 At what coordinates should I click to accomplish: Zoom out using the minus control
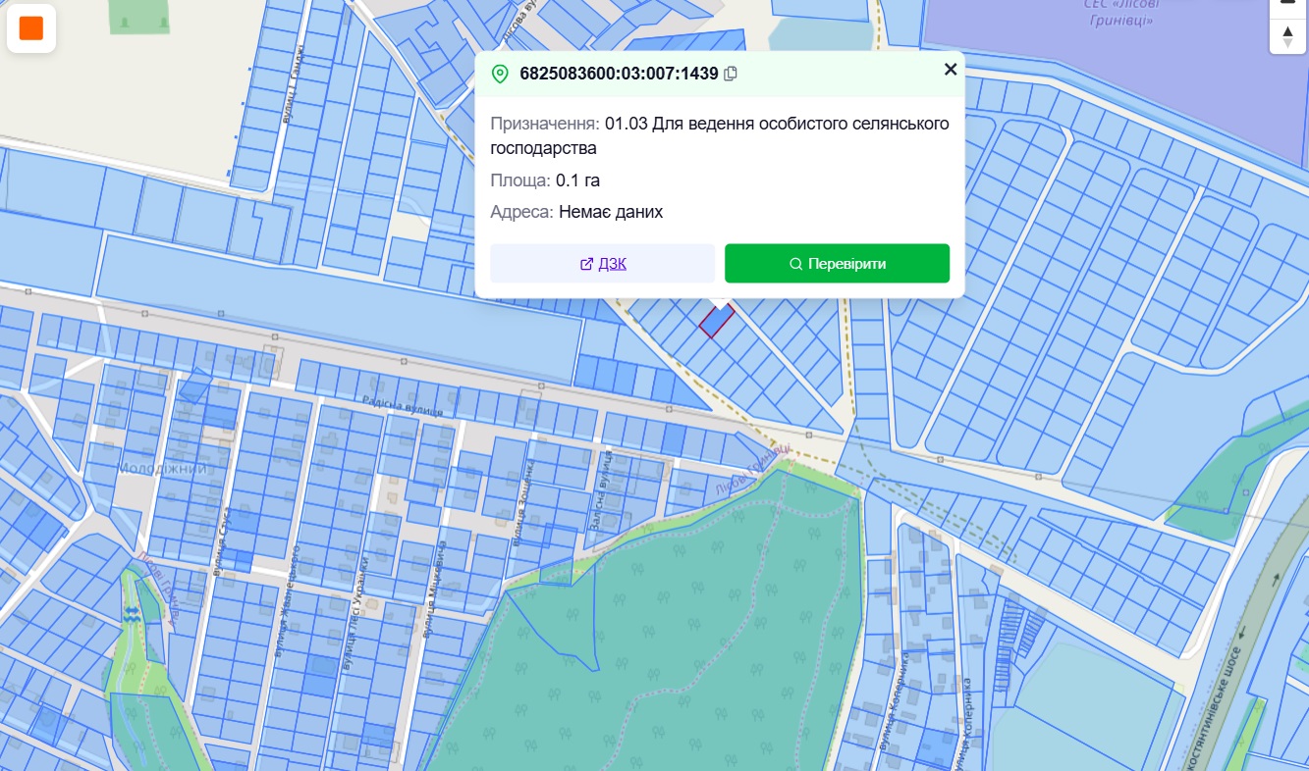(1287, 4)
